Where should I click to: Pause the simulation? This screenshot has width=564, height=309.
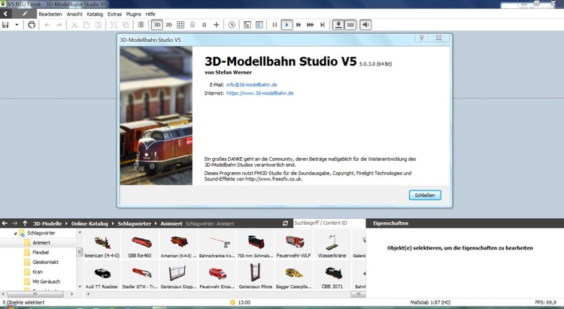[274, 25]
